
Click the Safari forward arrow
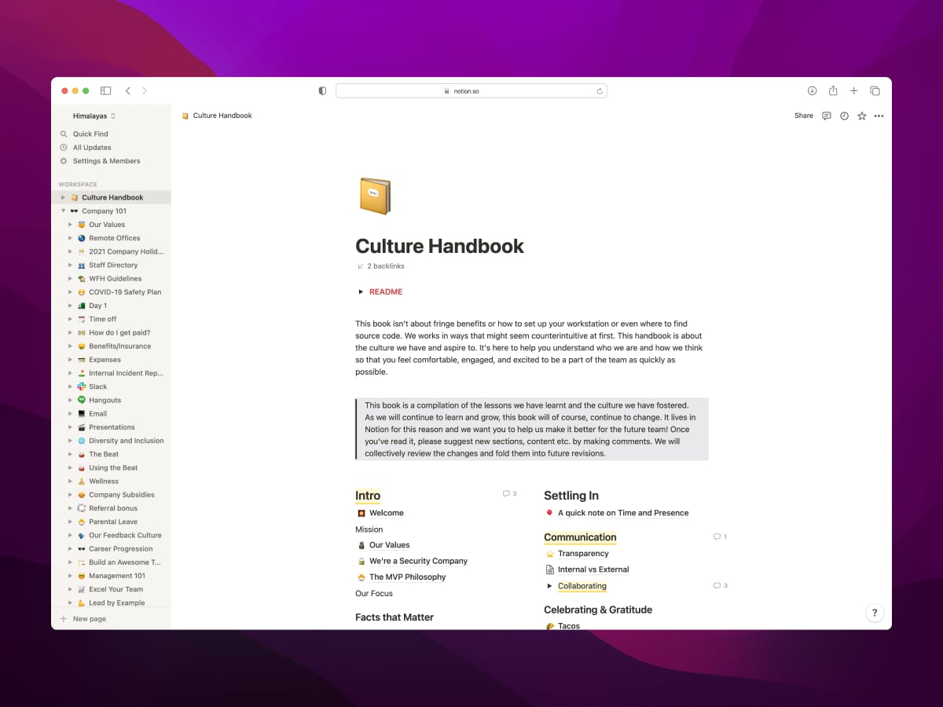145,91
